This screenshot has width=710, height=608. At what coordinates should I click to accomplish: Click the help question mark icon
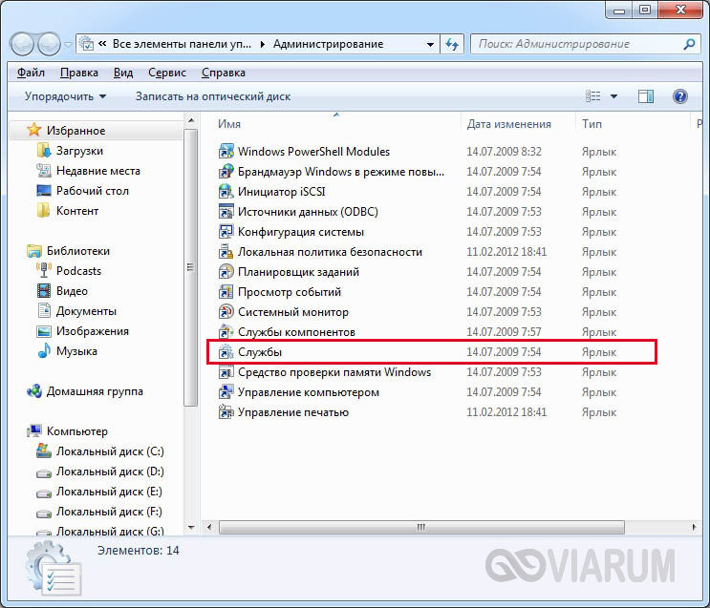(x=680, y=96)
